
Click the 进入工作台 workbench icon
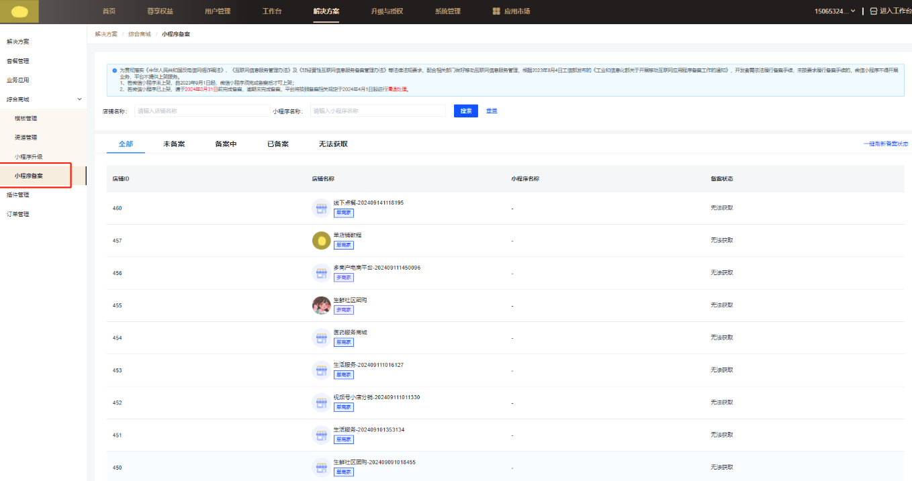tap(873, 11)
